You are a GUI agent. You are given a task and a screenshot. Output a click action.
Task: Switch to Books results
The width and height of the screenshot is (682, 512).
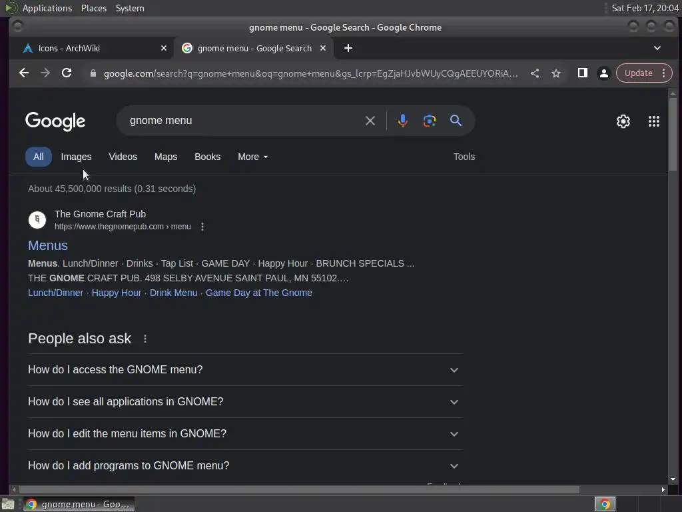tap(208, 157)
